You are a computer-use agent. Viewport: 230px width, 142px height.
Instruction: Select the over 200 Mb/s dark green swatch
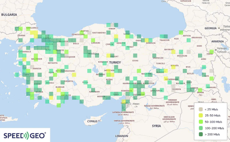coord(201,134)
